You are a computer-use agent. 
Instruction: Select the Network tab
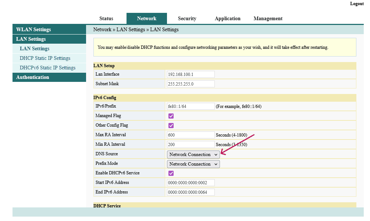(146, 18)
